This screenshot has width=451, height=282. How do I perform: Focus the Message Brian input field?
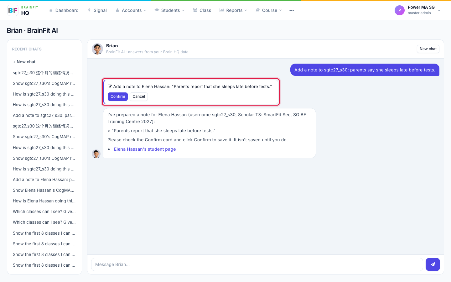click(257, 264)
